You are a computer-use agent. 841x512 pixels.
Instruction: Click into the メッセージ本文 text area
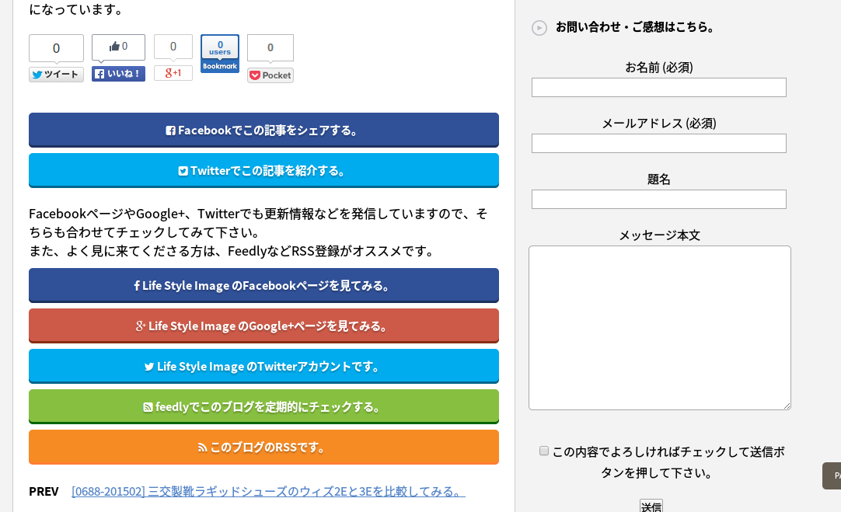[x=660, y=328]
